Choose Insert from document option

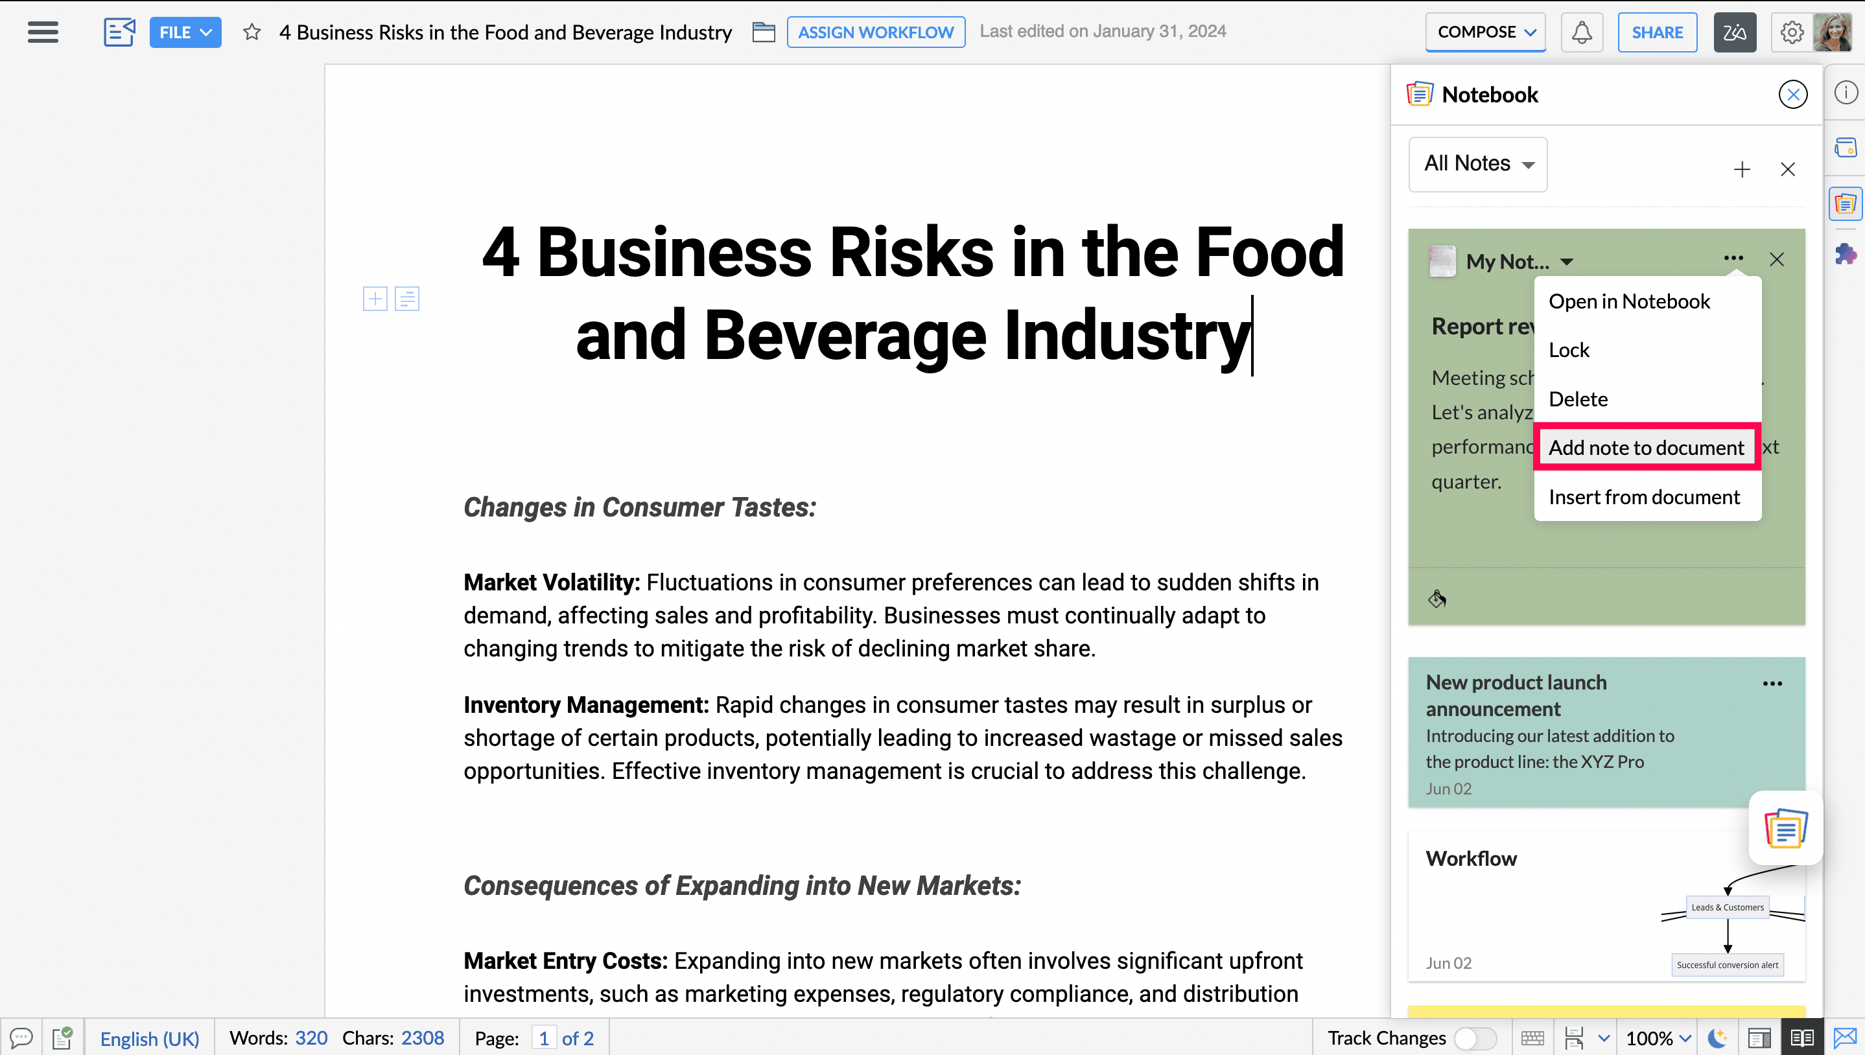[1644, 497]
